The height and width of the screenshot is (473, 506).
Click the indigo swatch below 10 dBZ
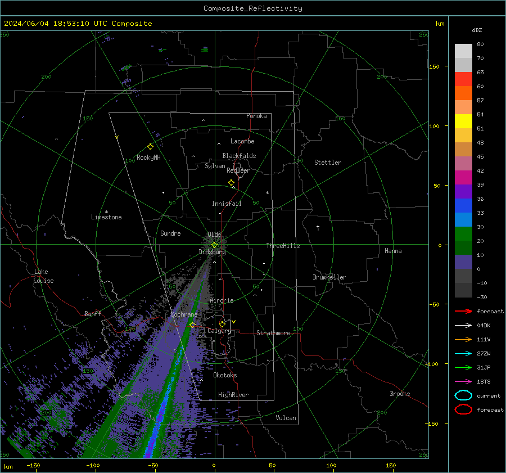(x=463, y=262)
